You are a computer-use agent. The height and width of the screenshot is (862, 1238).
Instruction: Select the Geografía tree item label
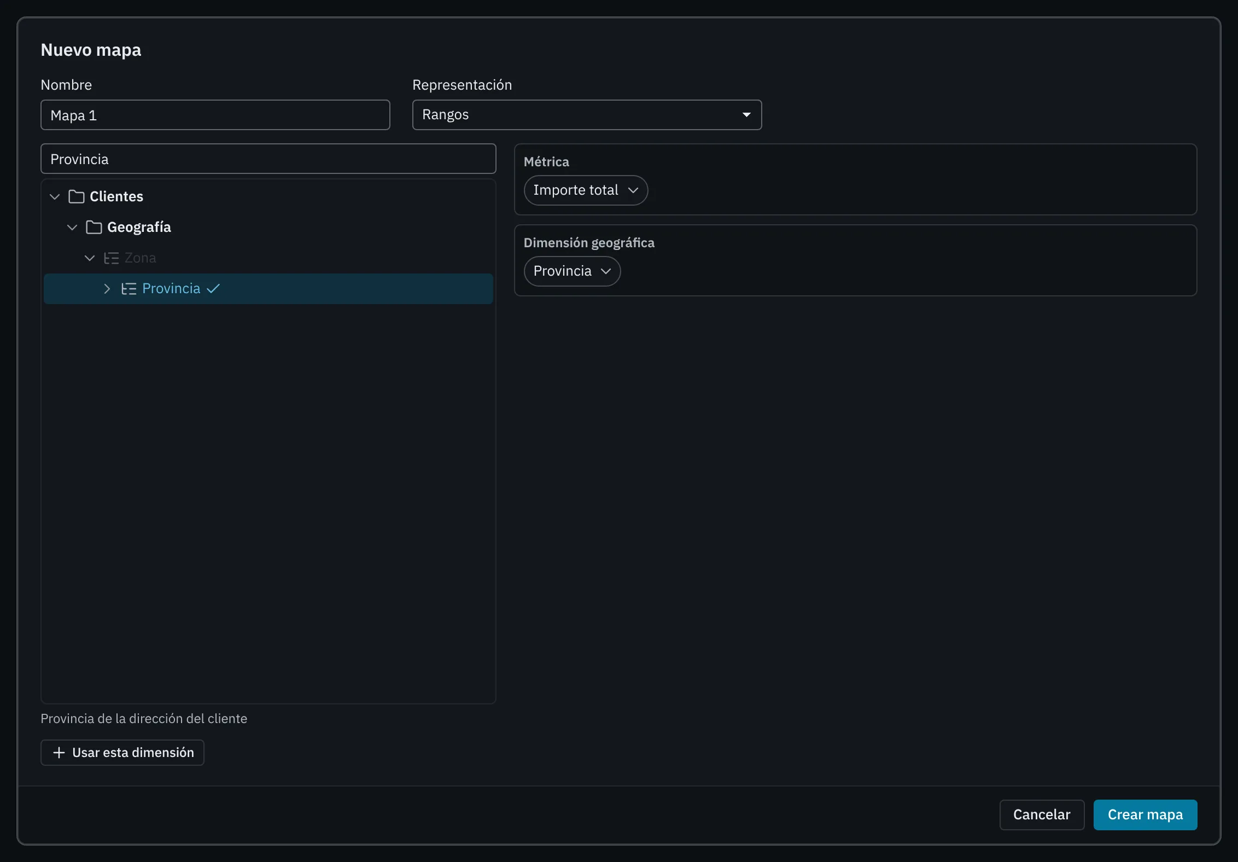click(x=139, y=227)
